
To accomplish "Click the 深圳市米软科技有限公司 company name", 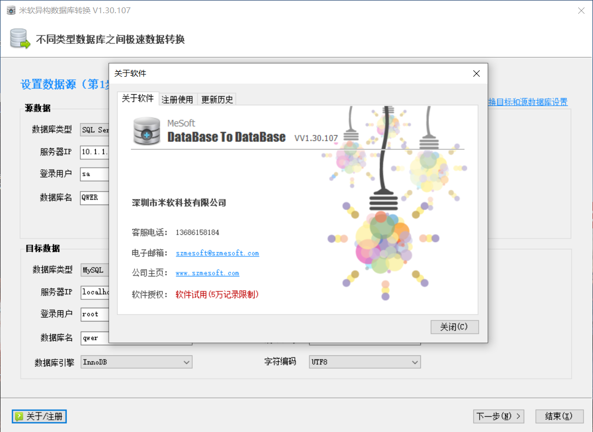I will (179, 203).
